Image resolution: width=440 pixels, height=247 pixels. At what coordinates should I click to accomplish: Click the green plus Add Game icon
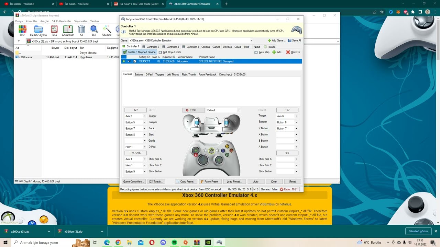[x=269, y=40]
